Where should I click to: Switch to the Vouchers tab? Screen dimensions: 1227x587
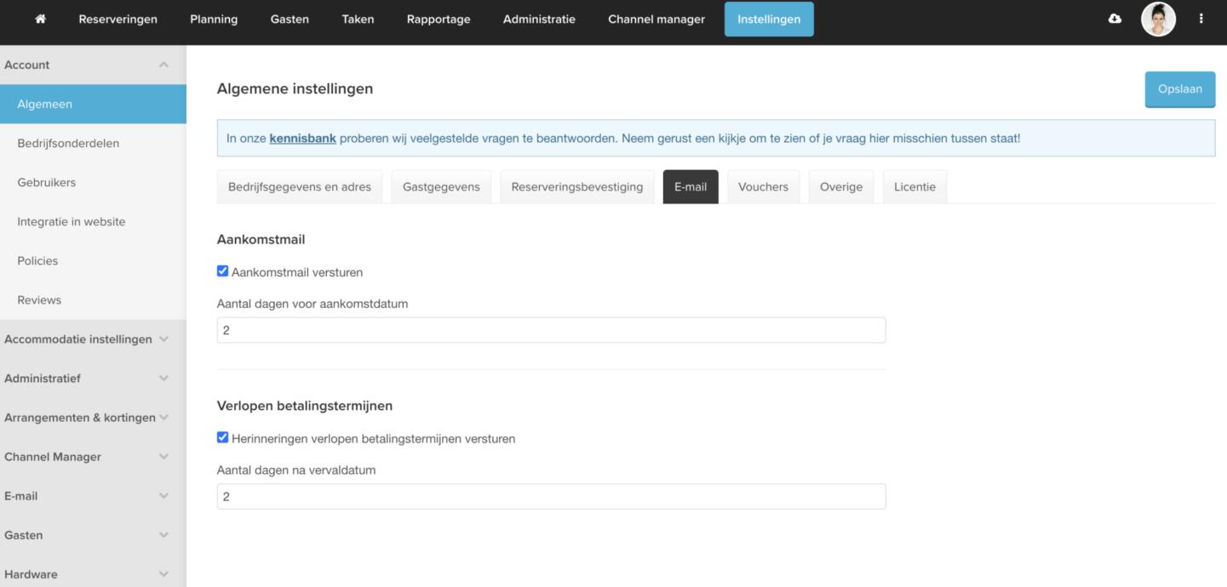point(763,187)
